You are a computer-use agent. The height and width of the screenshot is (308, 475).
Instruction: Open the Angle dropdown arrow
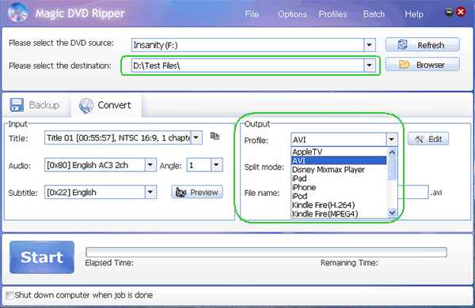pyautogui.click(x=216, y=165)
